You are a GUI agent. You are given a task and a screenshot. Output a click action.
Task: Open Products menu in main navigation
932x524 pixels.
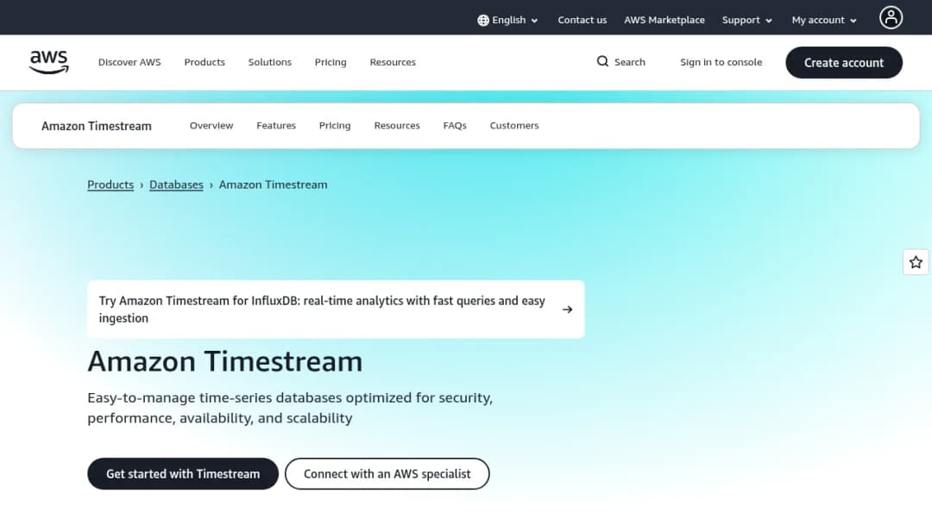point(205,62)
